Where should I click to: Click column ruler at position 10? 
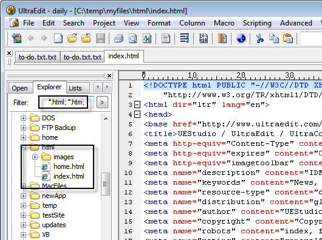(192, 75)
